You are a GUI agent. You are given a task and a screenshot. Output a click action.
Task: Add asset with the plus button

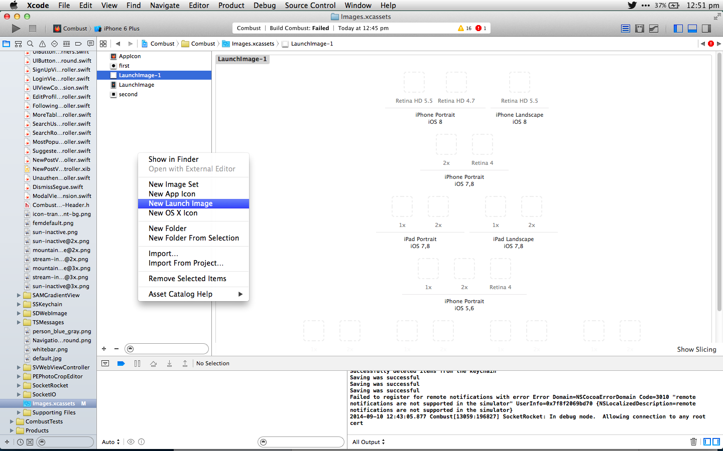pos(104,349)
